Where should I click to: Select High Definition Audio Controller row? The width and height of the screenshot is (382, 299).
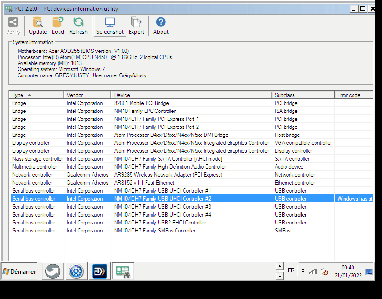(x=191, y=167)
